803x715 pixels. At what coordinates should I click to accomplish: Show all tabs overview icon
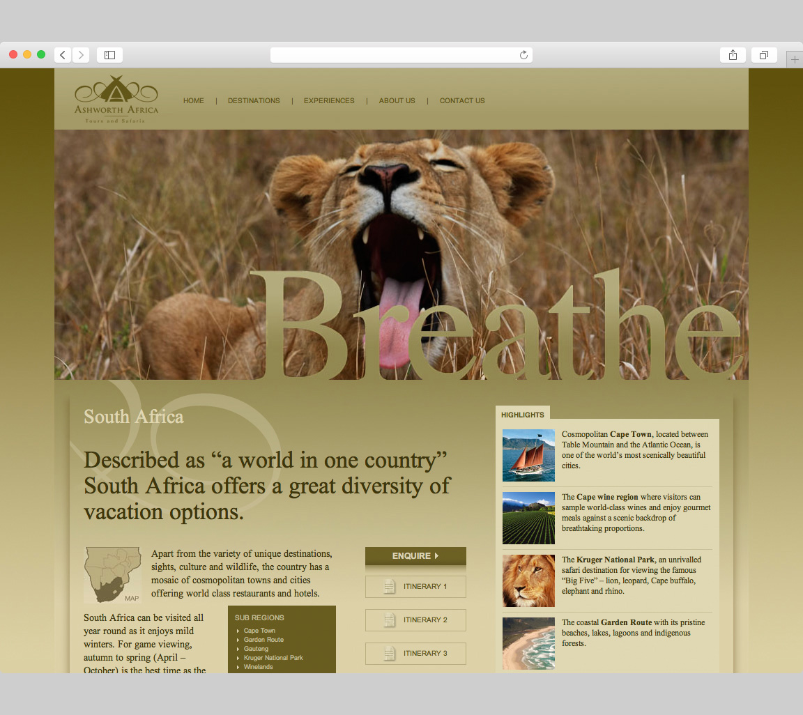[764, 55]
